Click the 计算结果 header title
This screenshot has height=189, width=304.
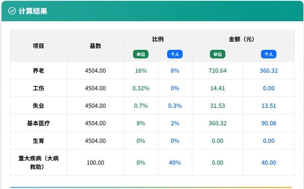(x=33, y=11)
